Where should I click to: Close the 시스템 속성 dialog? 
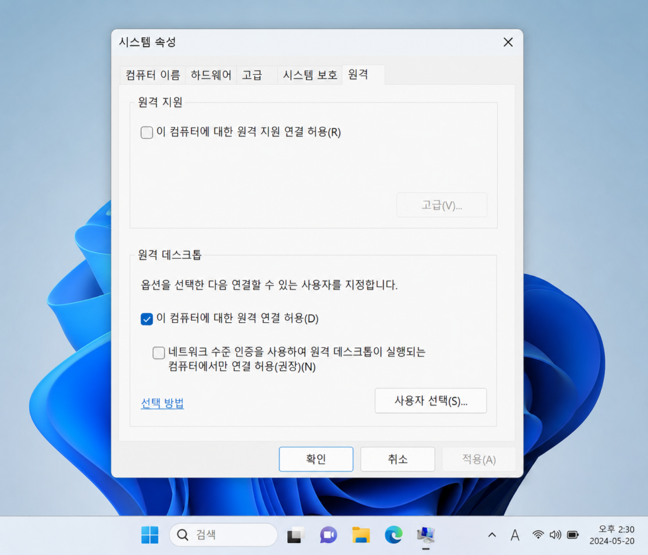pos(508,42)
